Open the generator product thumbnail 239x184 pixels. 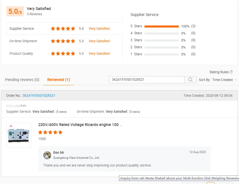point(19,135)
